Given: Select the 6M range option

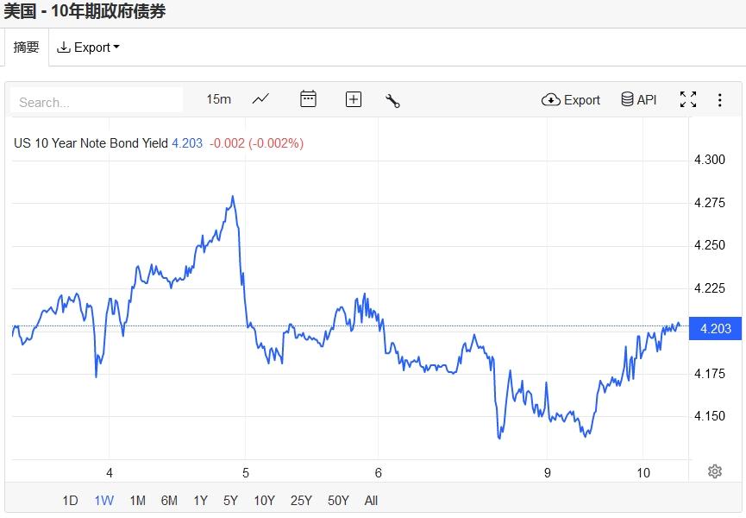Looking at the screenshot, I should point(169,501).
